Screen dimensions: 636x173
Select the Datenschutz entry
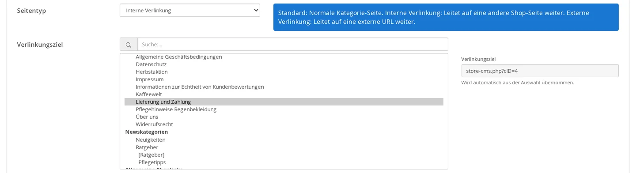pyautogui.click(x=284, y=64)
